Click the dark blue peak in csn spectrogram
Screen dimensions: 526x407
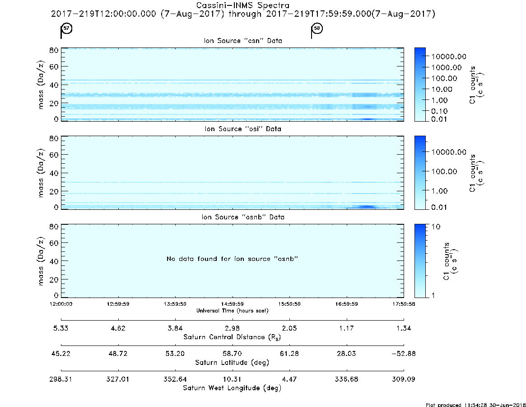[368, 119]
